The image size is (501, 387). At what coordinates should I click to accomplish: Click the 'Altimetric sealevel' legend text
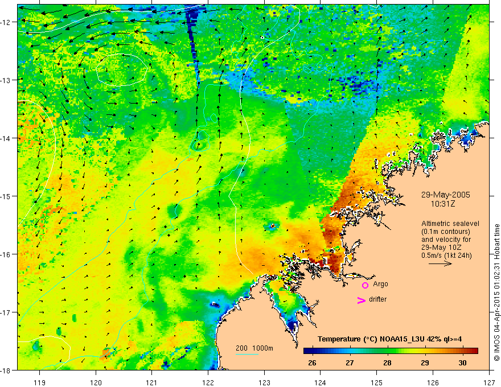[450, 224]
